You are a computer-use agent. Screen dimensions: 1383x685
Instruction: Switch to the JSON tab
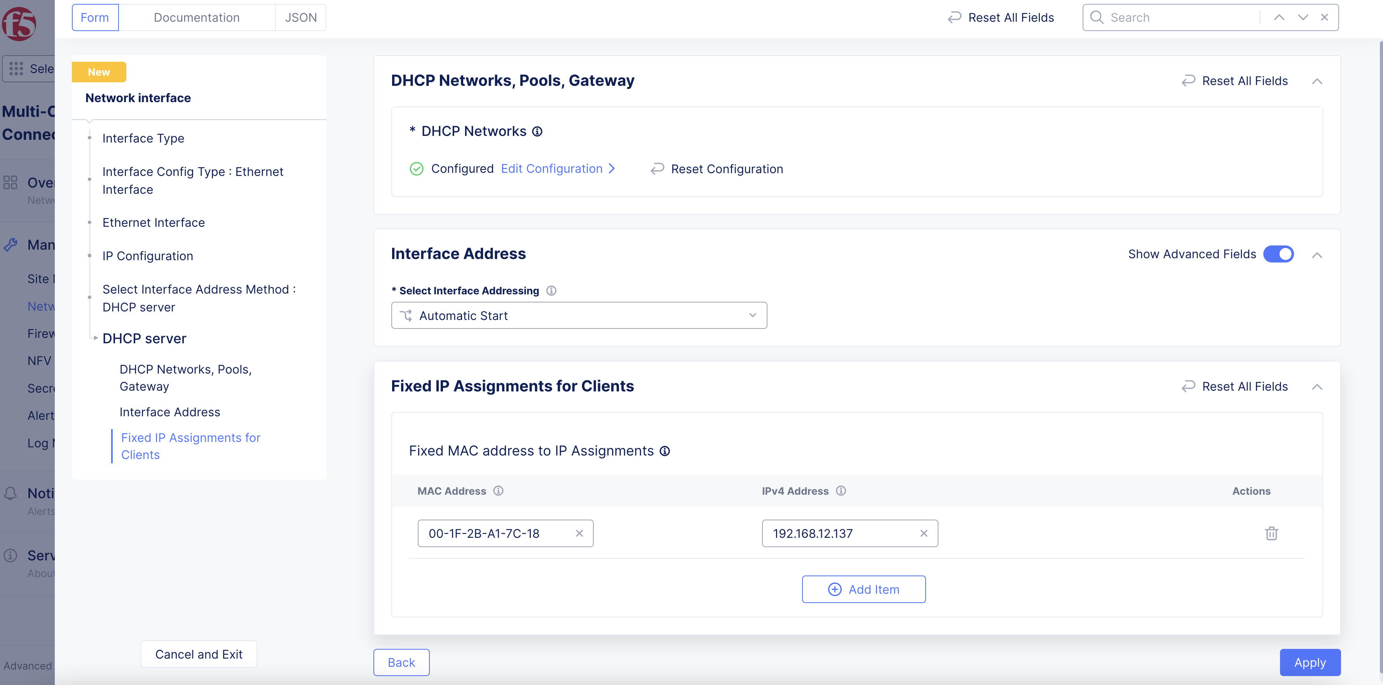coord(301,17)
